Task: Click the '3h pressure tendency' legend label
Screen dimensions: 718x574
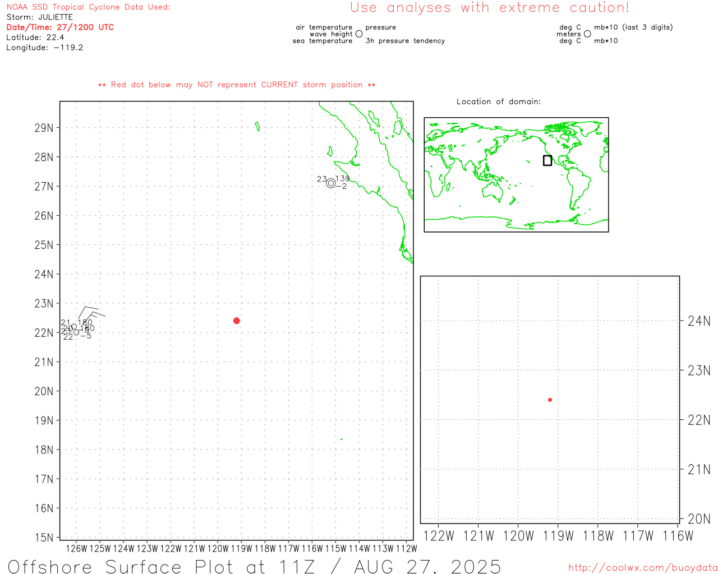Action: [405, 41]
